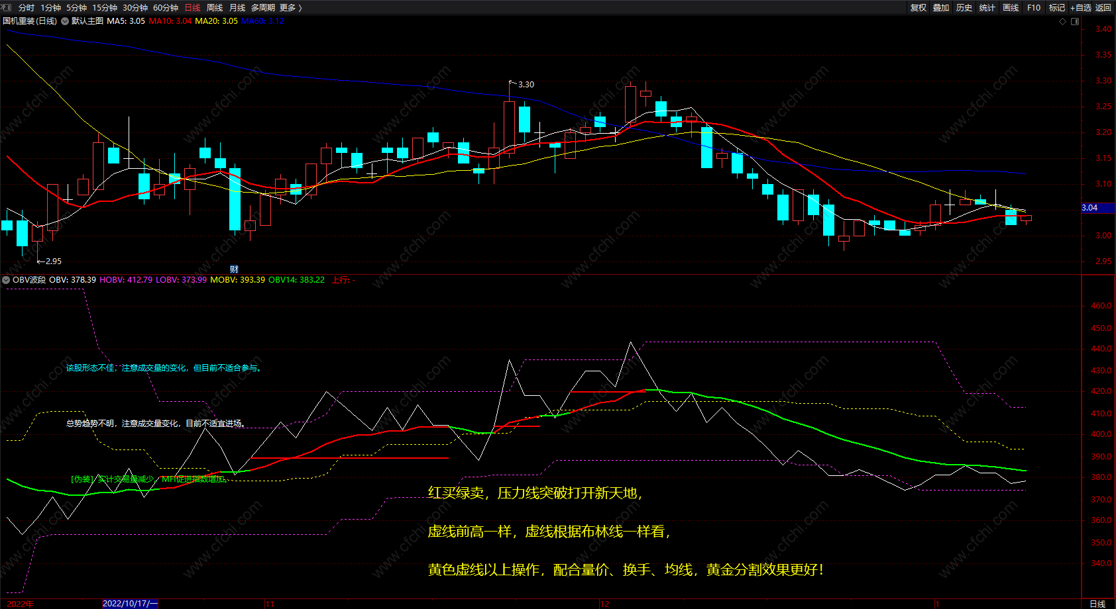Viewport: 1116px width, 609px height.
Task: Switch to 月线 monthly chart
Action: [237, 8]
